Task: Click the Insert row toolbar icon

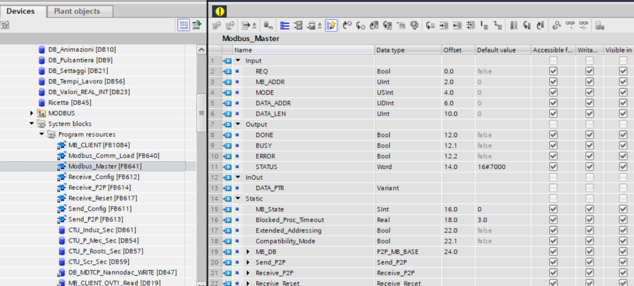Action: click(217, 25)
